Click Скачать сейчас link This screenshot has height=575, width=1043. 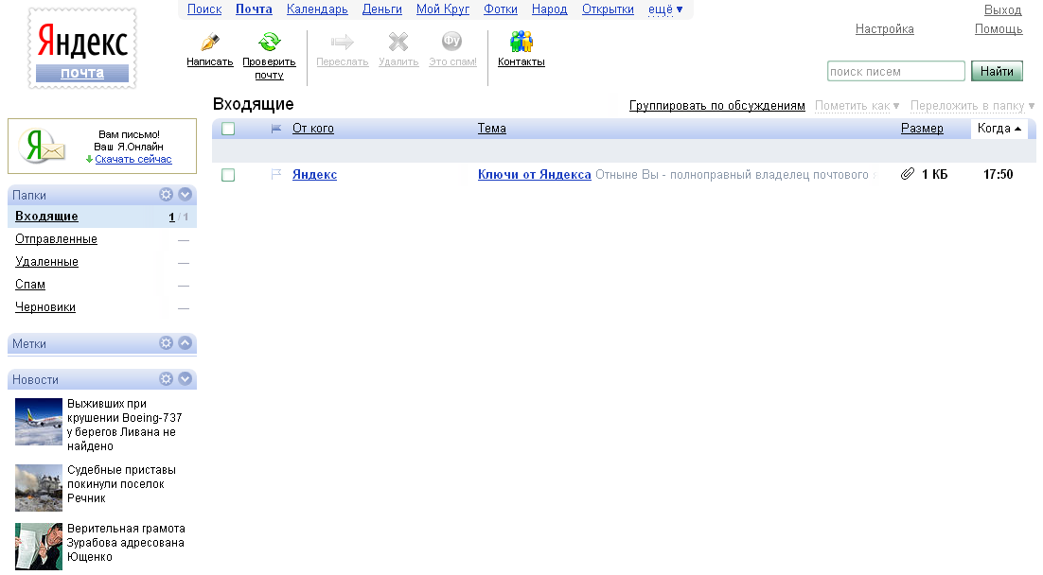tap(133, 160)
